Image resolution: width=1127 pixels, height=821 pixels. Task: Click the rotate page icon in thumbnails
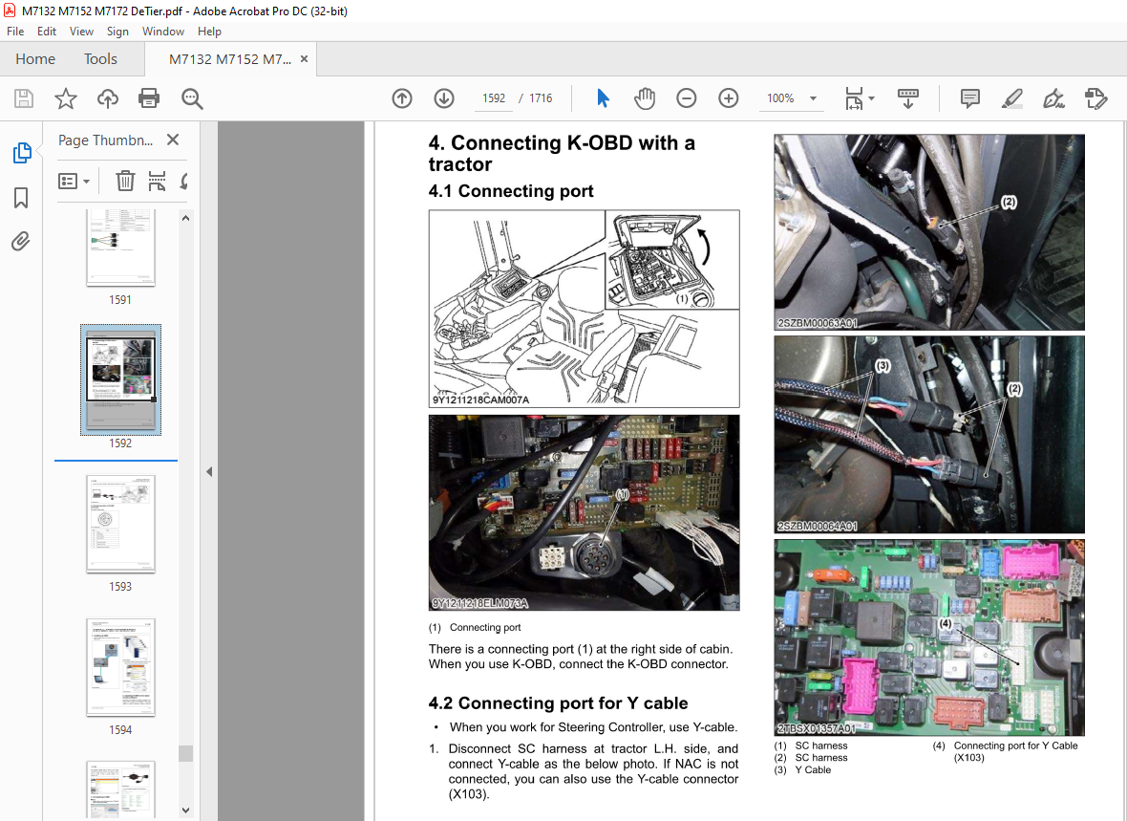[184, 181]
